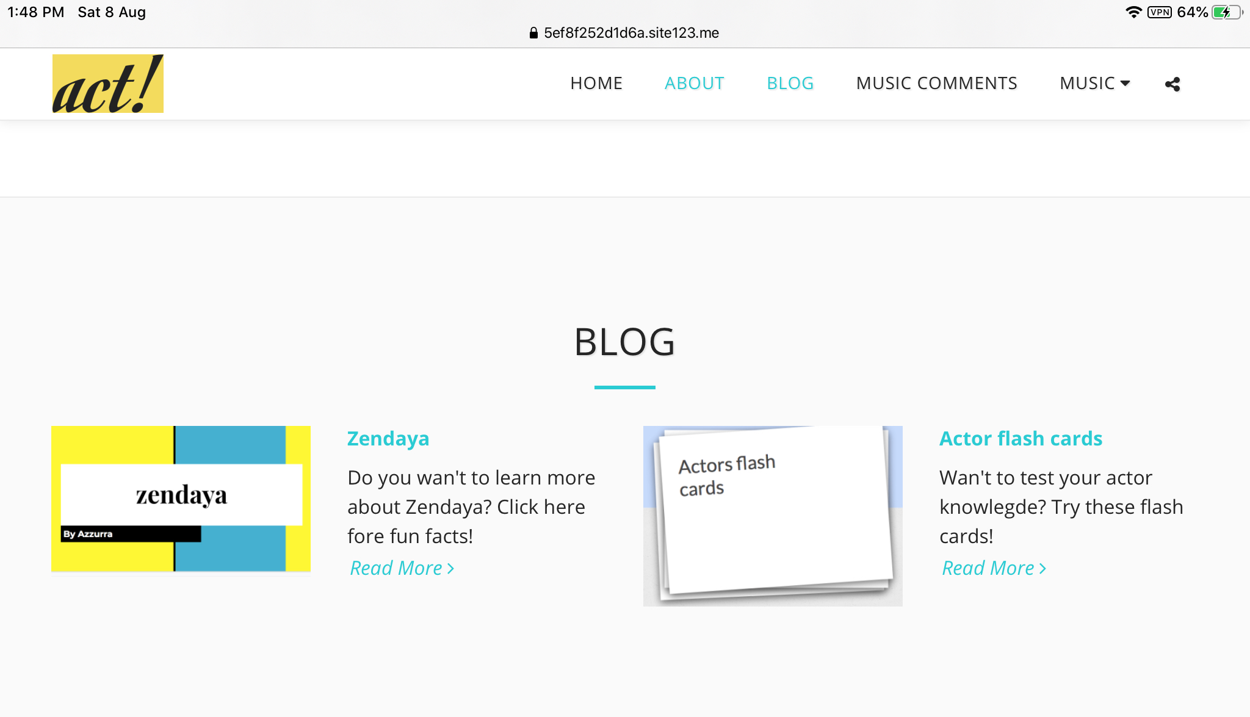The width and height of the screenshot is (1250, 717).
Task: Tap the 1:48 PM clock display
Action: tap(35, 12)
